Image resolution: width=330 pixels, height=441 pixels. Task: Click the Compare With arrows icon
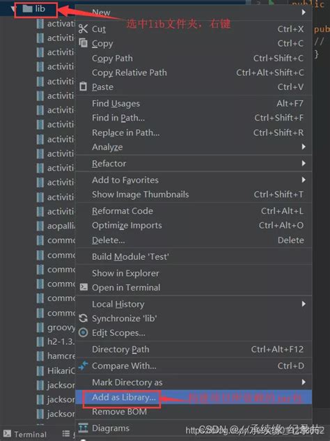coord(84,365)
